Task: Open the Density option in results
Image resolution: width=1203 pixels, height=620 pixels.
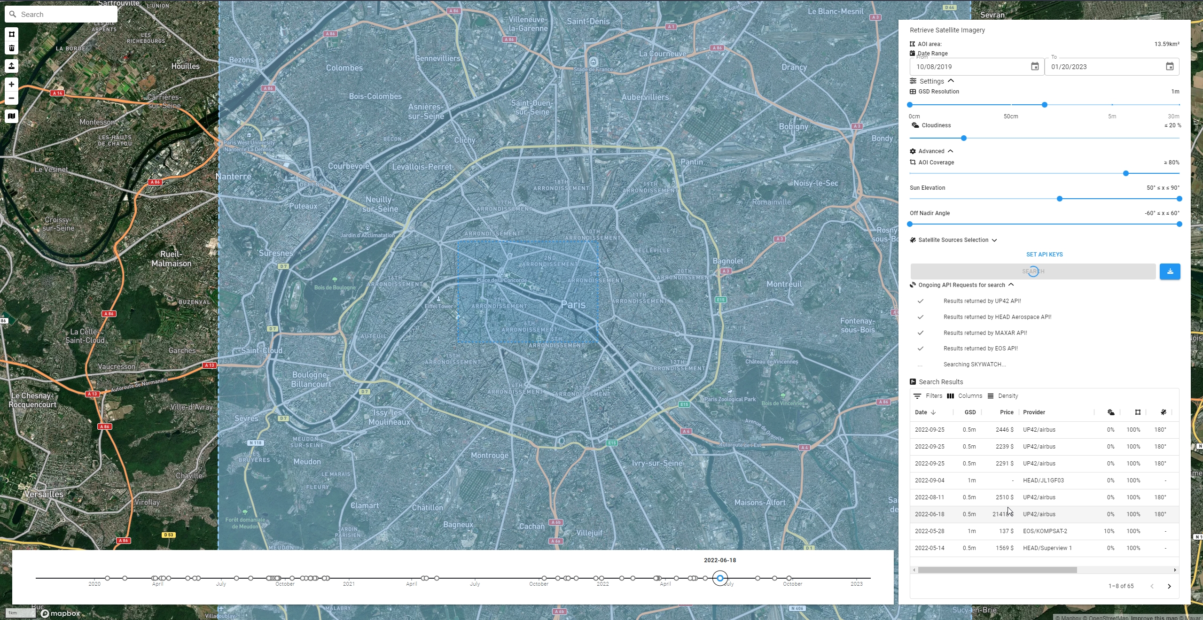Action: coord(1003,396)
